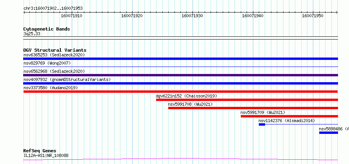Image resolution: width=349 pixels, height=164 pixels.
Task: Select the 3q25.33 cytogenetic band label
Action: tap(32, 34)
